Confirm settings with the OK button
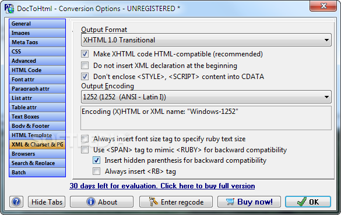Screen dimensions: 341x215 pyautogui.click(x=308, y=202)
